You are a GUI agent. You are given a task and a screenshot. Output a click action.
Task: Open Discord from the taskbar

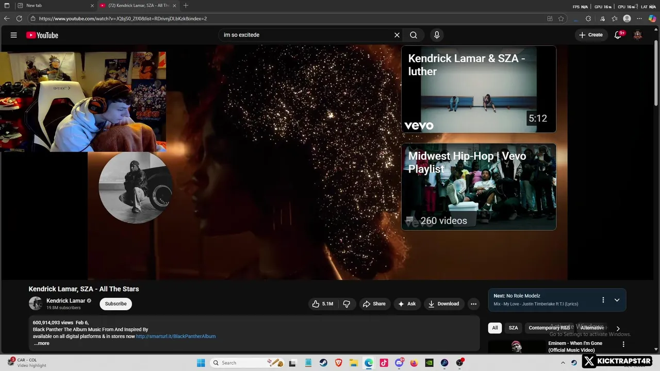(x=399, y=363)
